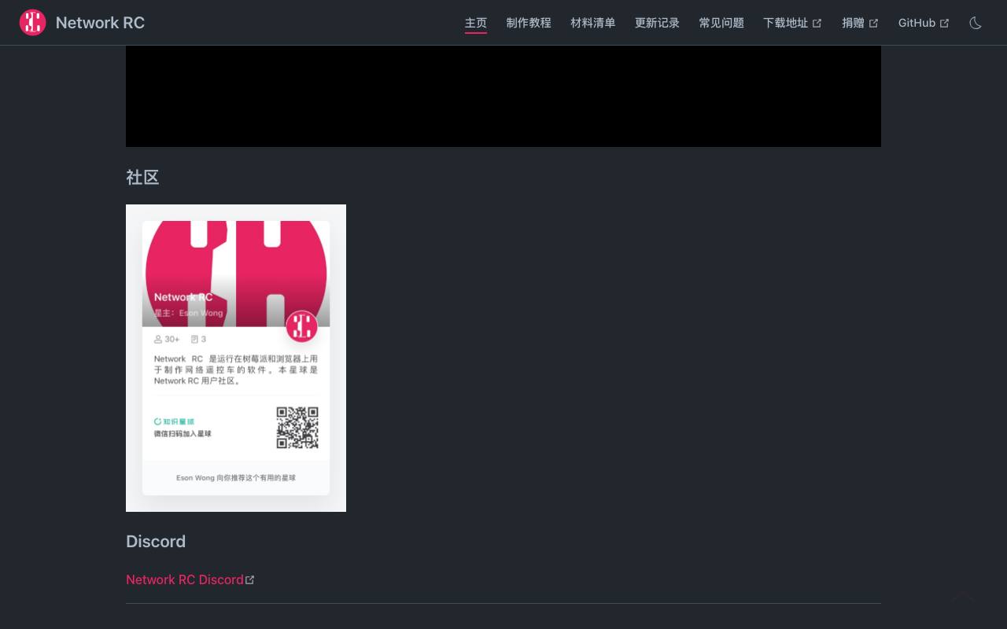The height and width of the screenshot is (629, 1007).
Task: Select the Discord heading text
Action: click(x=156, y=542)
